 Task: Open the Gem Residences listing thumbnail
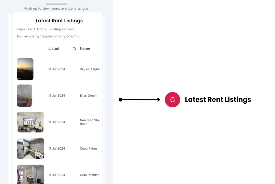click(31, 174)
